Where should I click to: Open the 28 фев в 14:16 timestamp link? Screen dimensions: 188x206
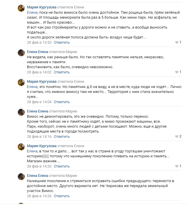point(39,136)
